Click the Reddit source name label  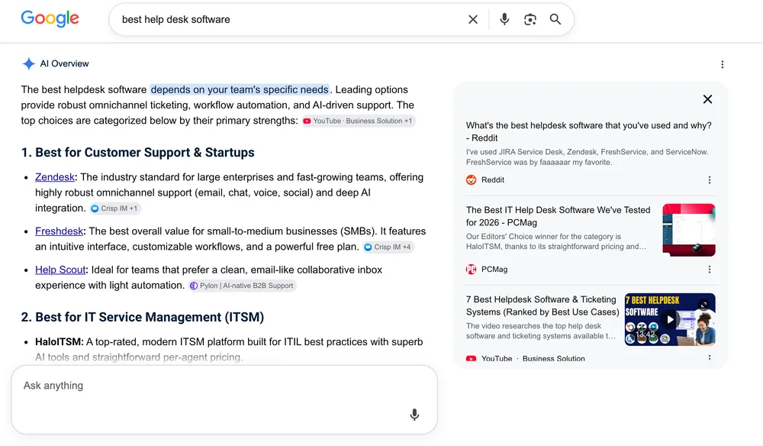tap(492, 179)
